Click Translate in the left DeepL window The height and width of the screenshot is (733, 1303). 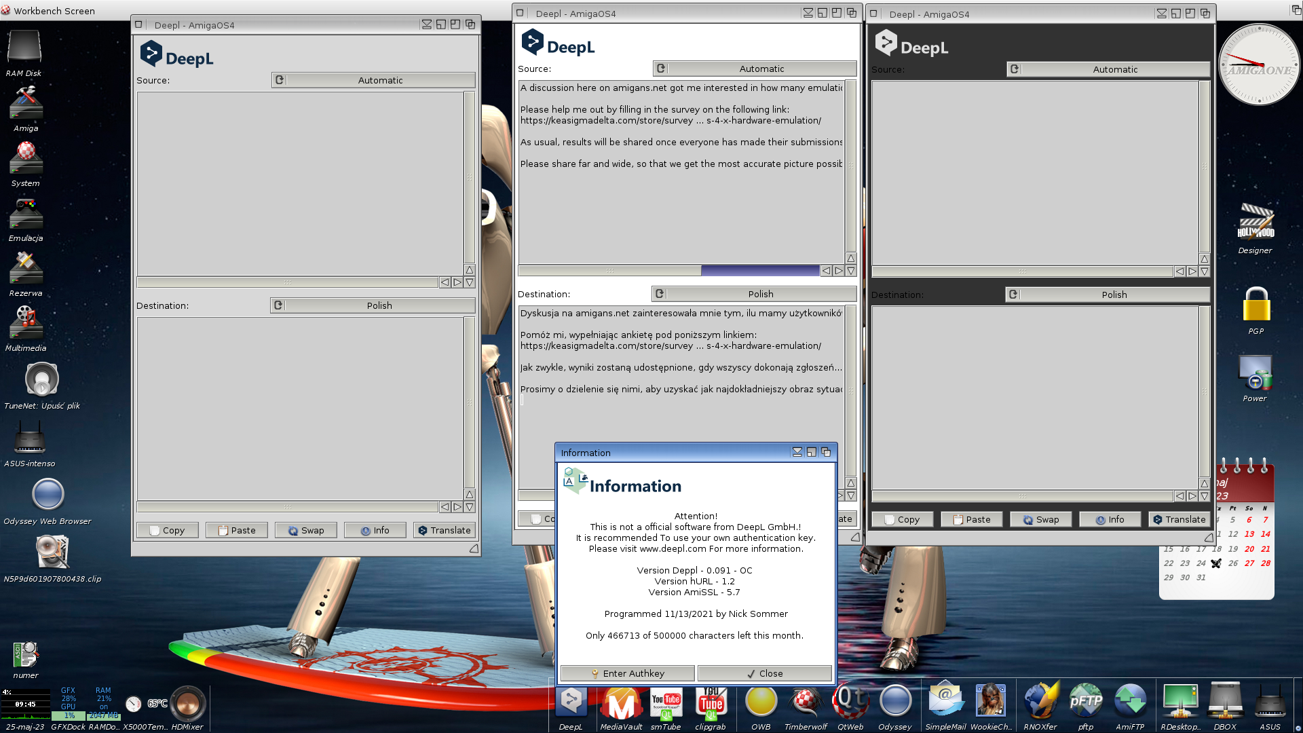(445, 530)
